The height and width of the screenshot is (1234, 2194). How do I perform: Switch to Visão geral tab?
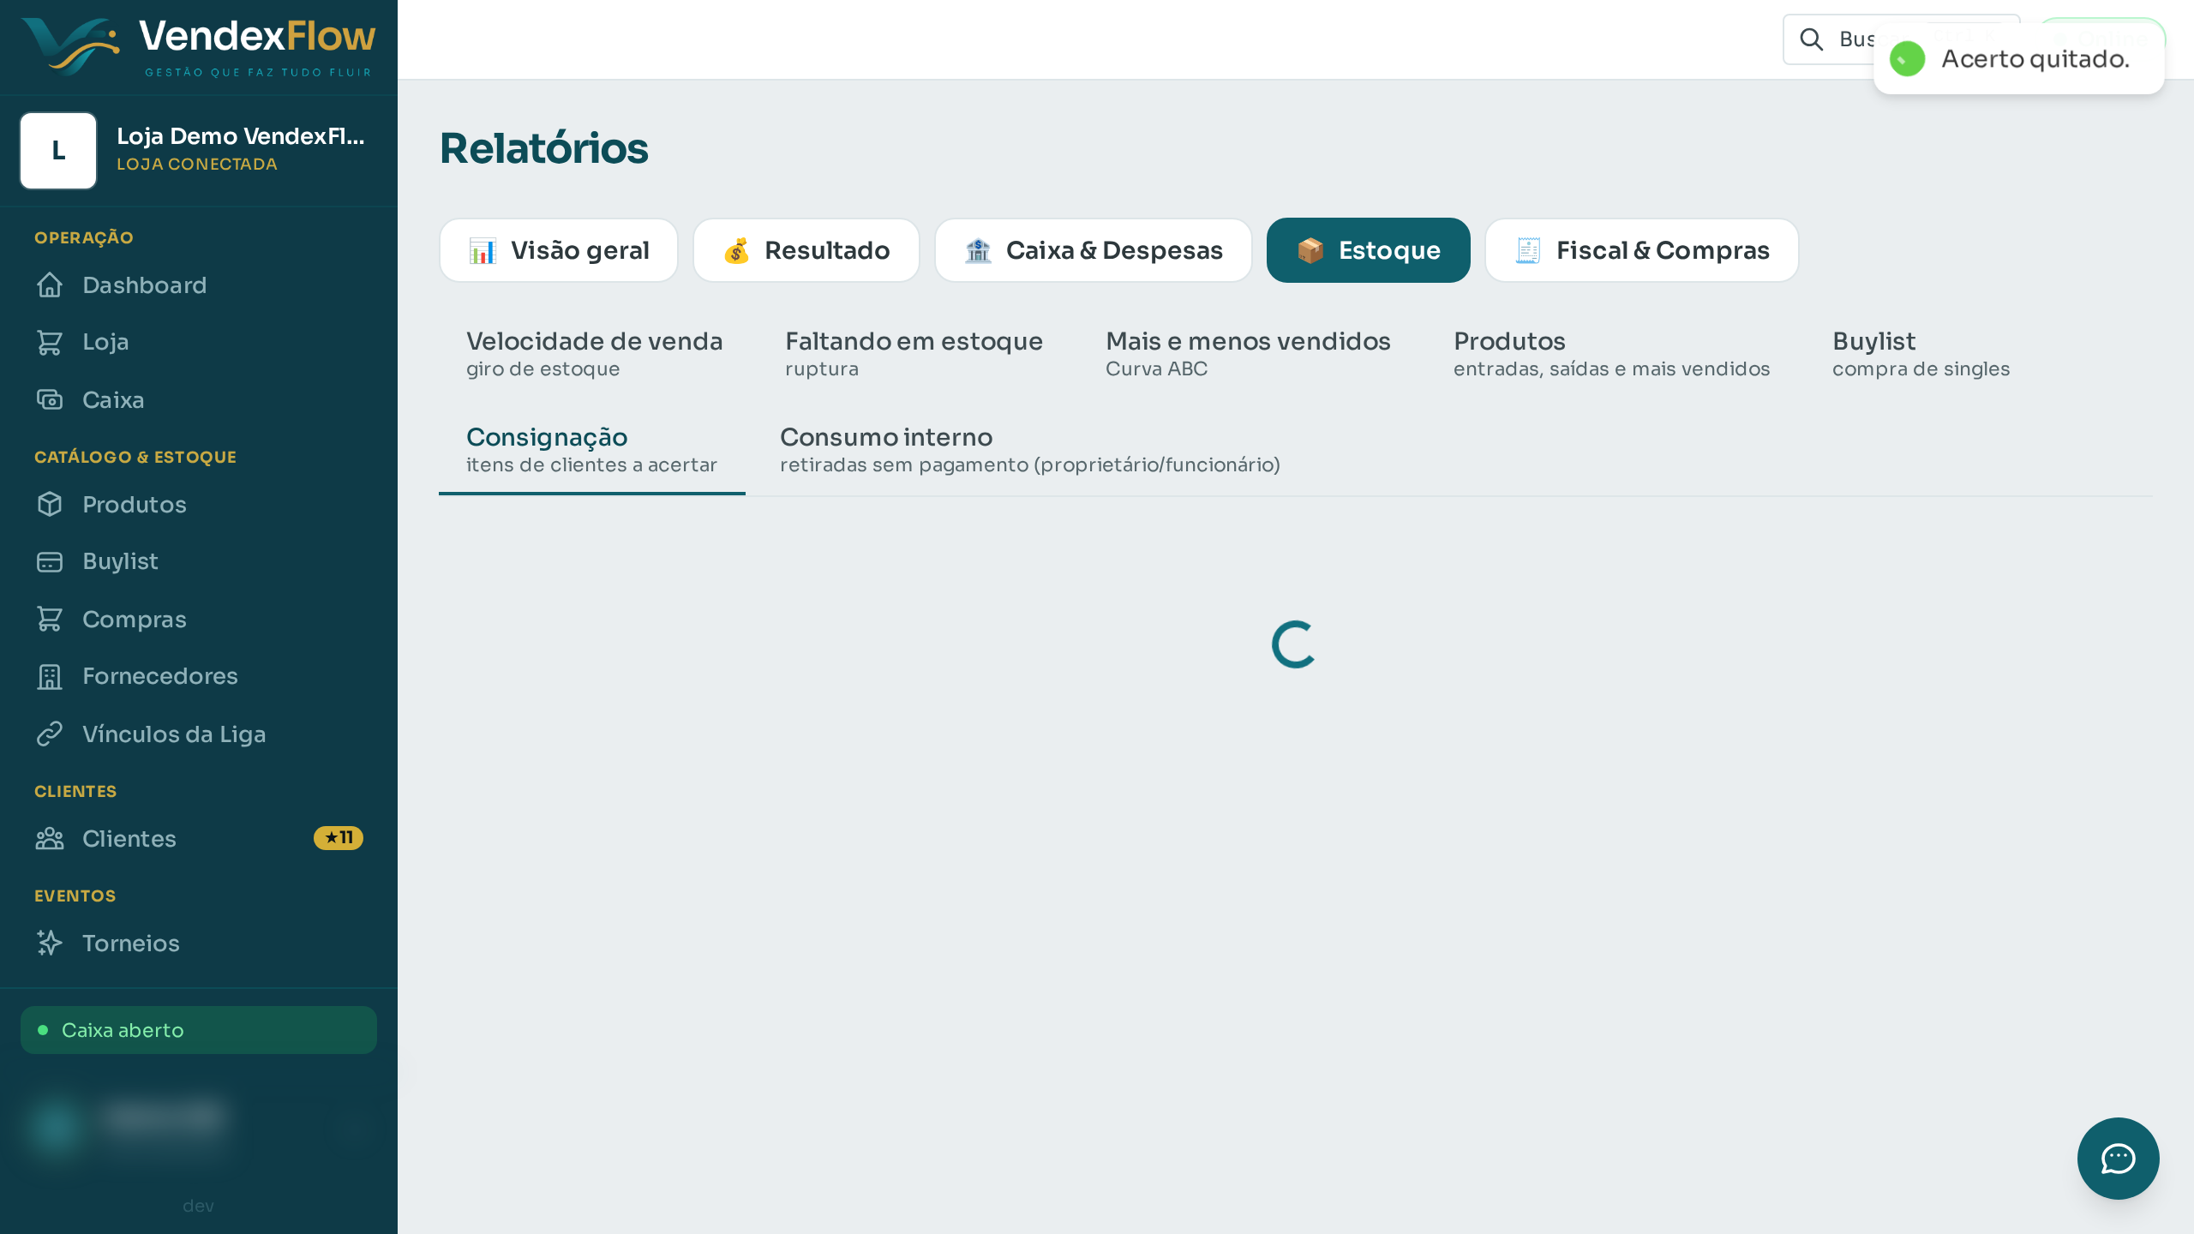point(559,250)
